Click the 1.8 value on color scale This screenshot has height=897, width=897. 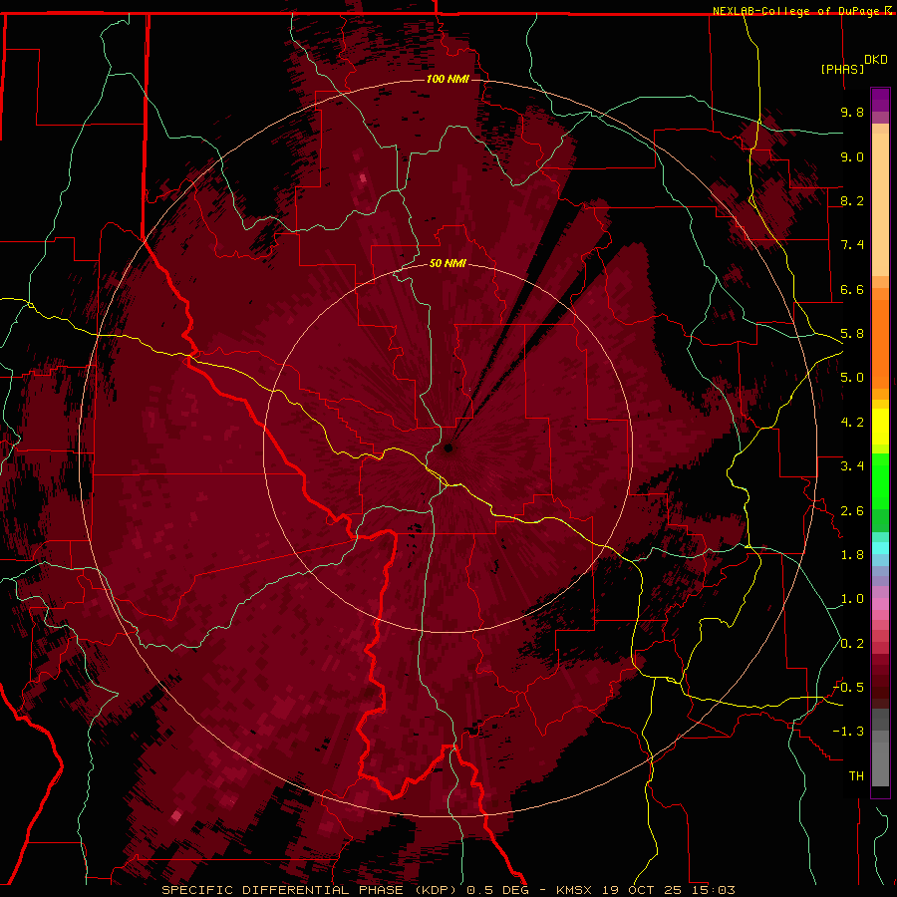click(852, 555)
